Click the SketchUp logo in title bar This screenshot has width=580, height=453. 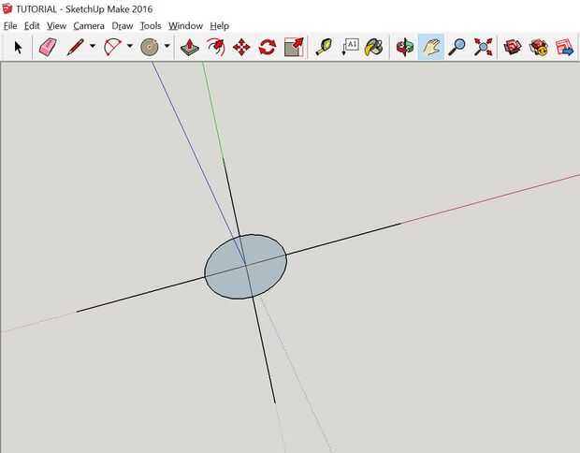7,8
